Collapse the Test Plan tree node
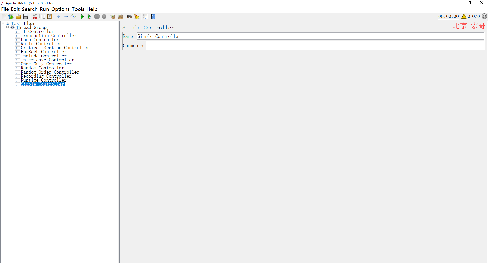The height and width of the screenshot is (263, 488). (3, 23)
